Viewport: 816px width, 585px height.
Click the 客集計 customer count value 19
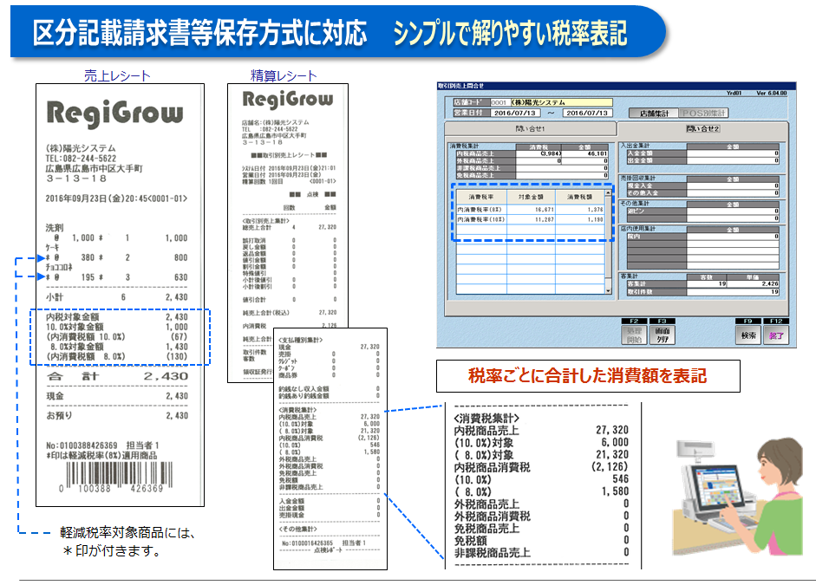tap(707, 284)
